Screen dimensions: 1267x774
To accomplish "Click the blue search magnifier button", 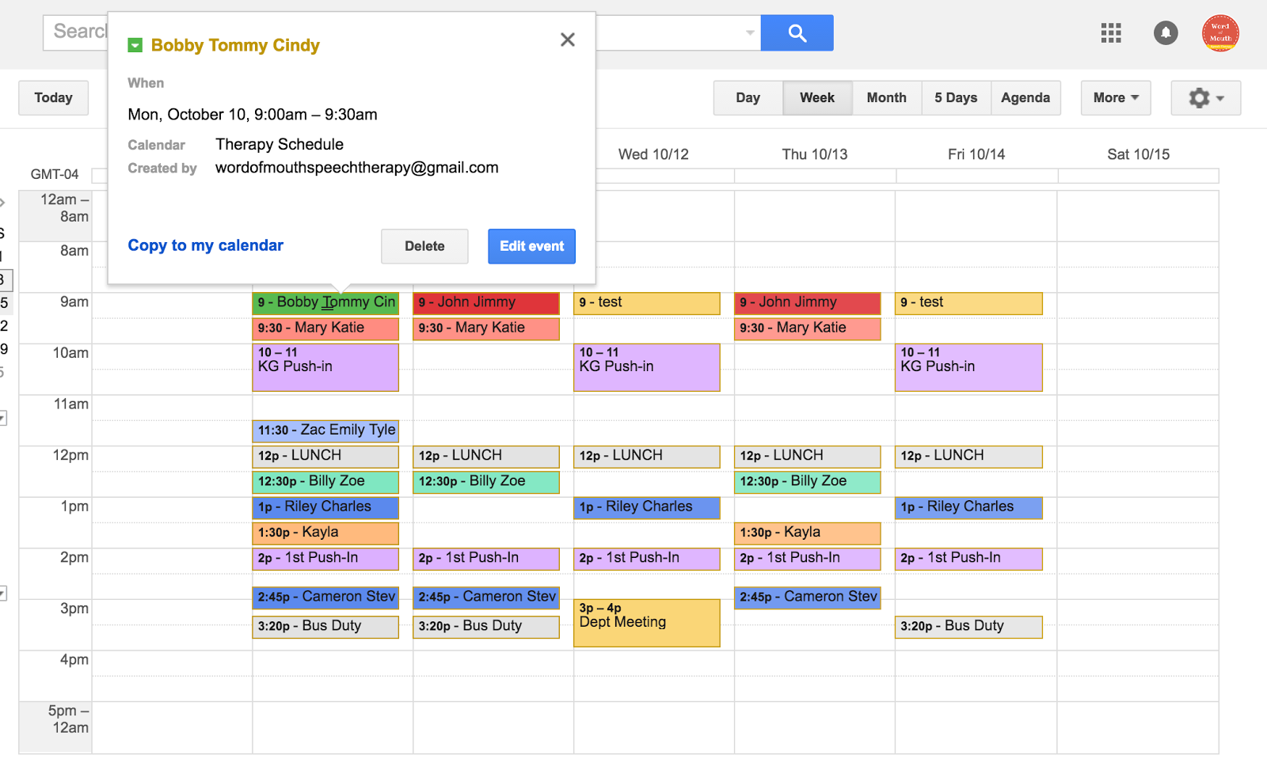I will tap(797, 33).
